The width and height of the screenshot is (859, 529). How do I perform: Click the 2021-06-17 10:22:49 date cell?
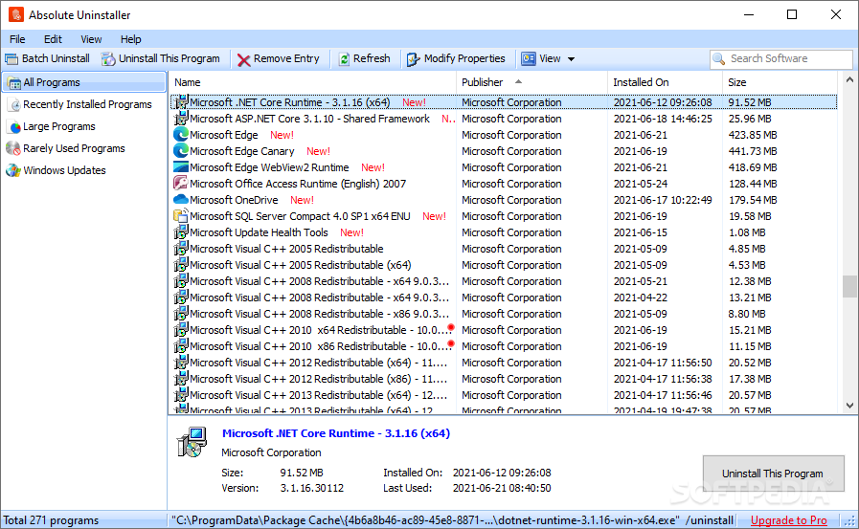point(663,200)
